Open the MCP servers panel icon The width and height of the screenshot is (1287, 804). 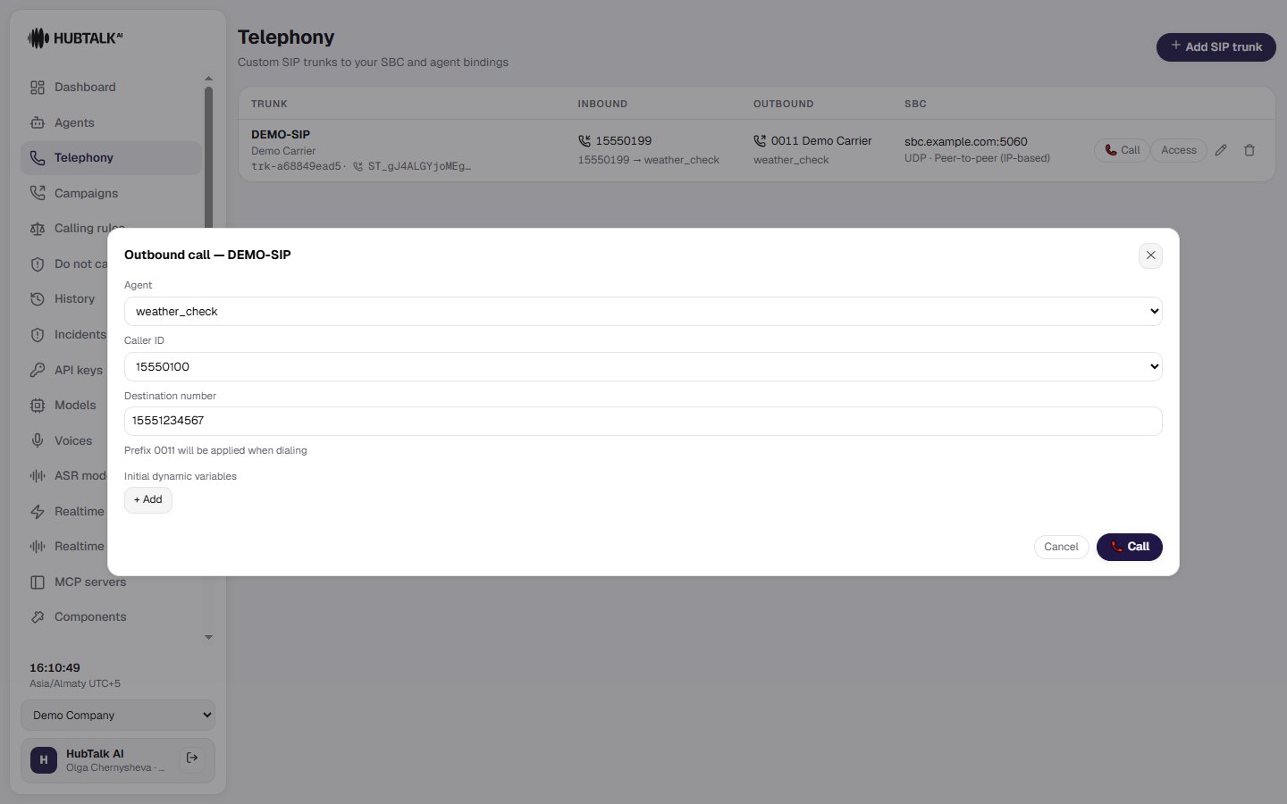(x=38, y=582)
